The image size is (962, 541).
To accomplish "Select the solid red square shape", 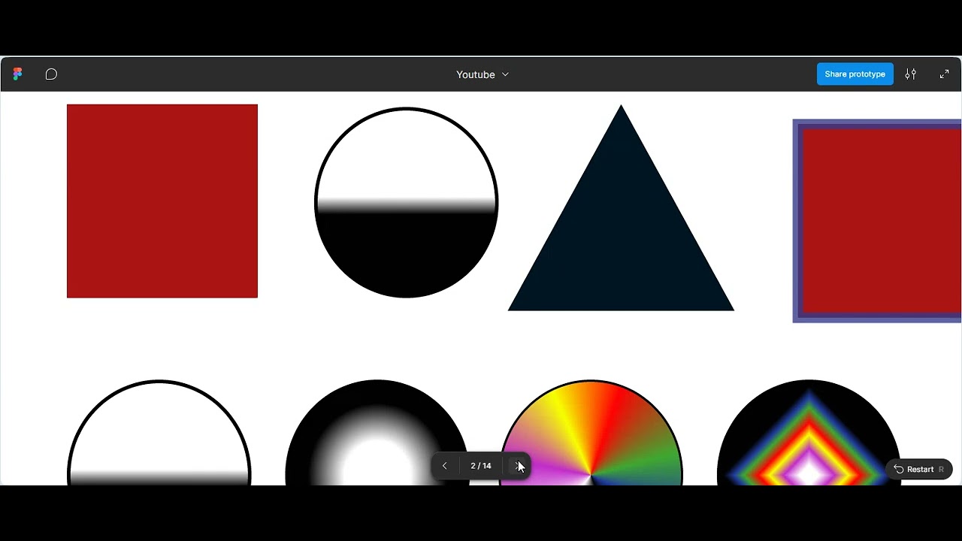I will click(x=162, y=201).
